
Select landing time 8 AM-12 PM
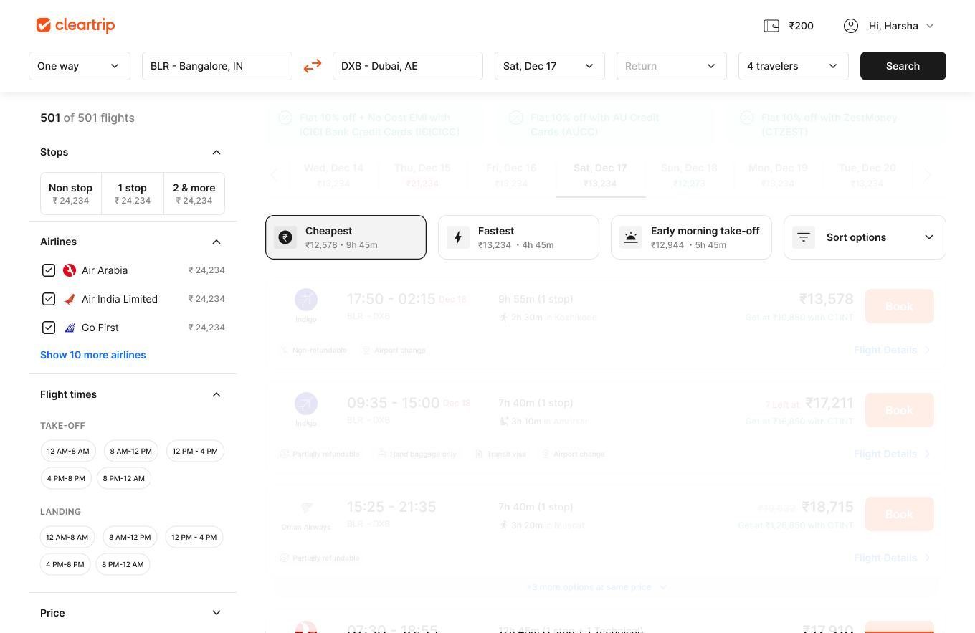click(x=130, y=537)
